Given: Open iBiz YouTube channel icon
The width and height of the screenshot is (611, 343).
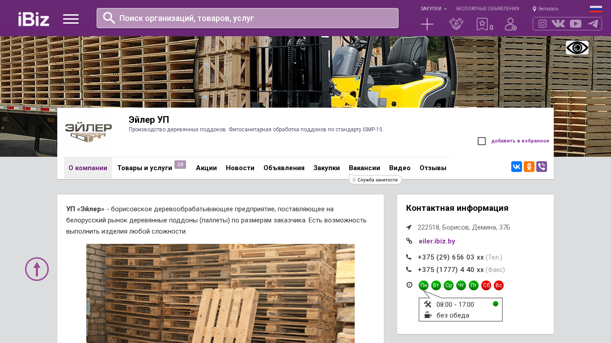Looking at the screenshot, I should 576,24.
